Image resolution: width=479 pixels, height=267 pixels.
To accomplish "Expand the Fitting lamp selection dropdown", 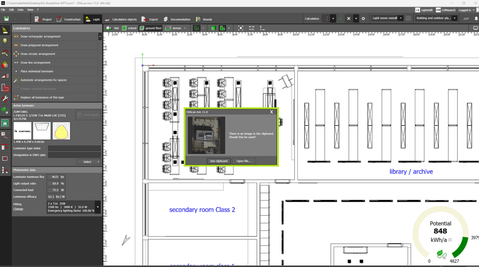I will click(98, 207).
